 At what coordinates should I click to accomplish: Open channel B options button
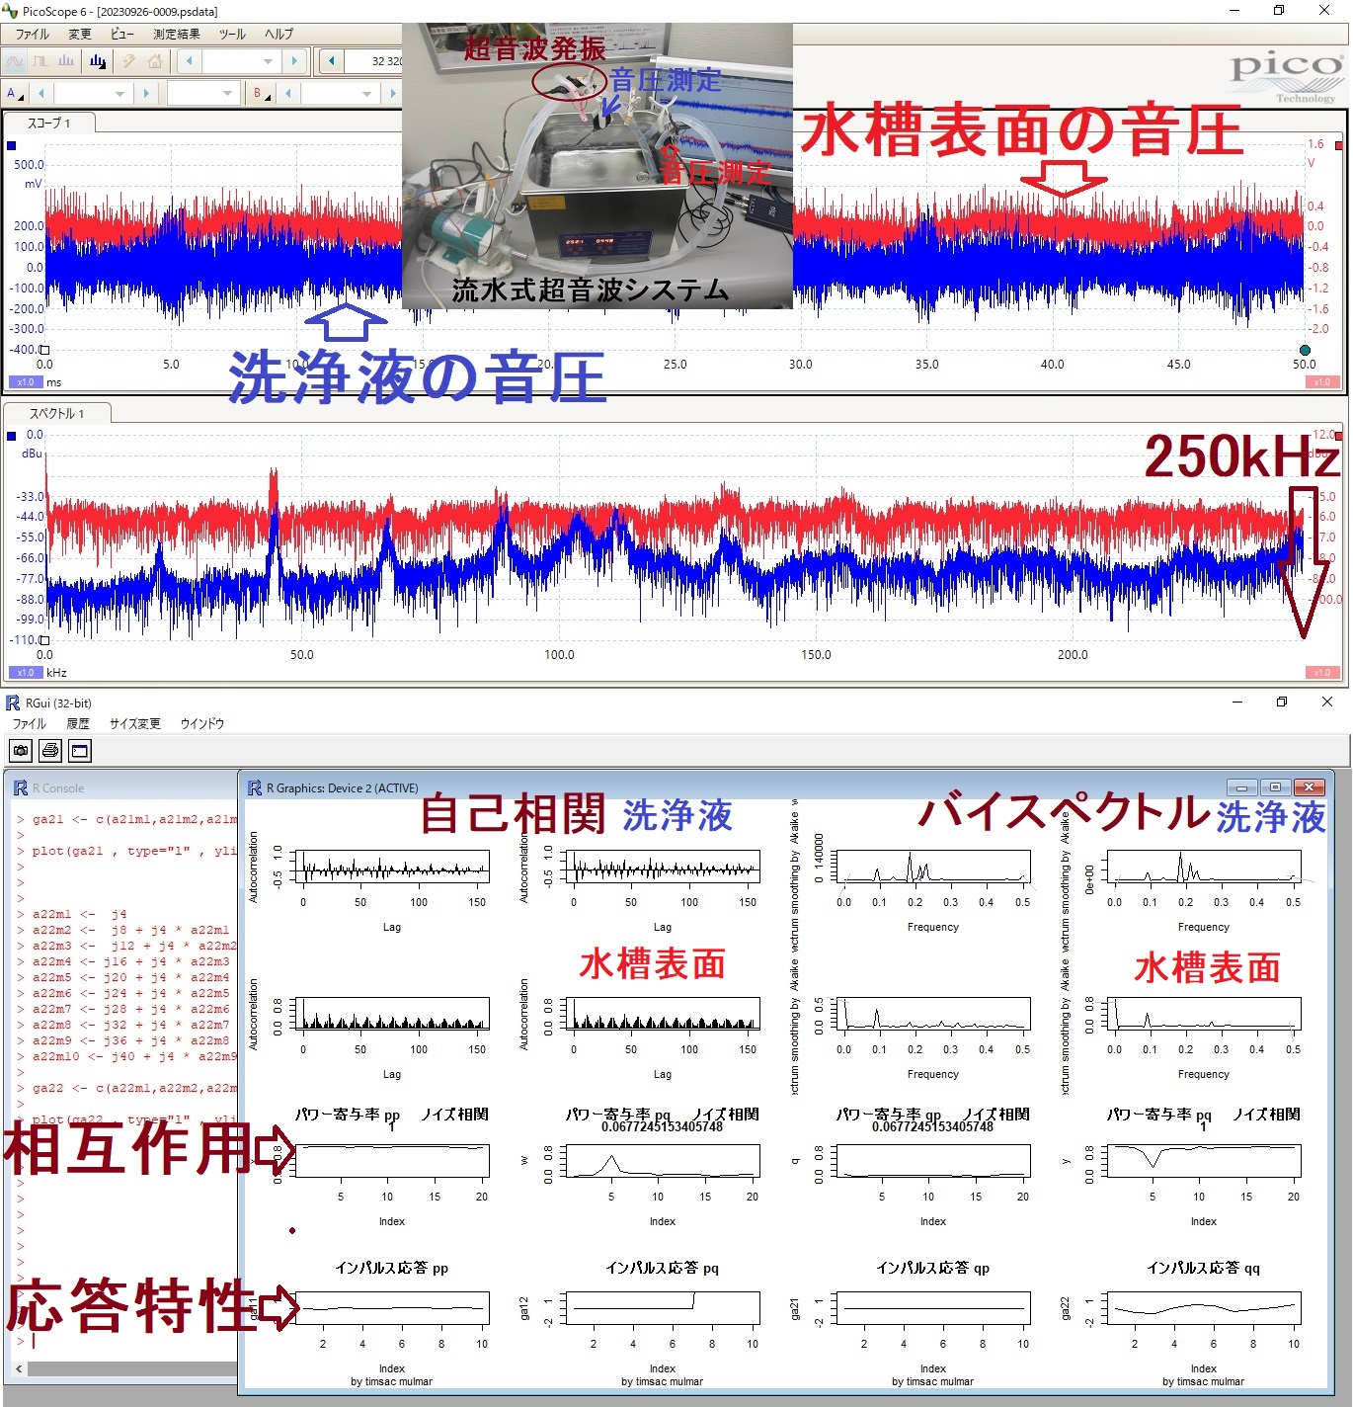tap(259, 93)
